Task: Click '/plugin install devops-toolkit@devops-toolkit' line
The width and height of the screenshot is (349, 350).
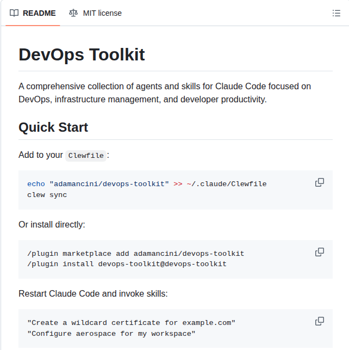Action: pos(127,264)
